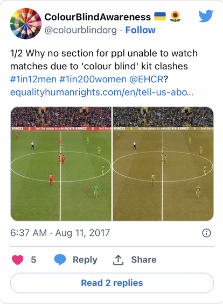The width and height of the screenshot is (223, 308).
Task: Open the tweet info circle icon
Action: click(x=206, y=233)
